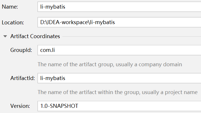Click the separator line beside Artifact Coordinates
201x113 pixels.
click(x=132, y=36)
